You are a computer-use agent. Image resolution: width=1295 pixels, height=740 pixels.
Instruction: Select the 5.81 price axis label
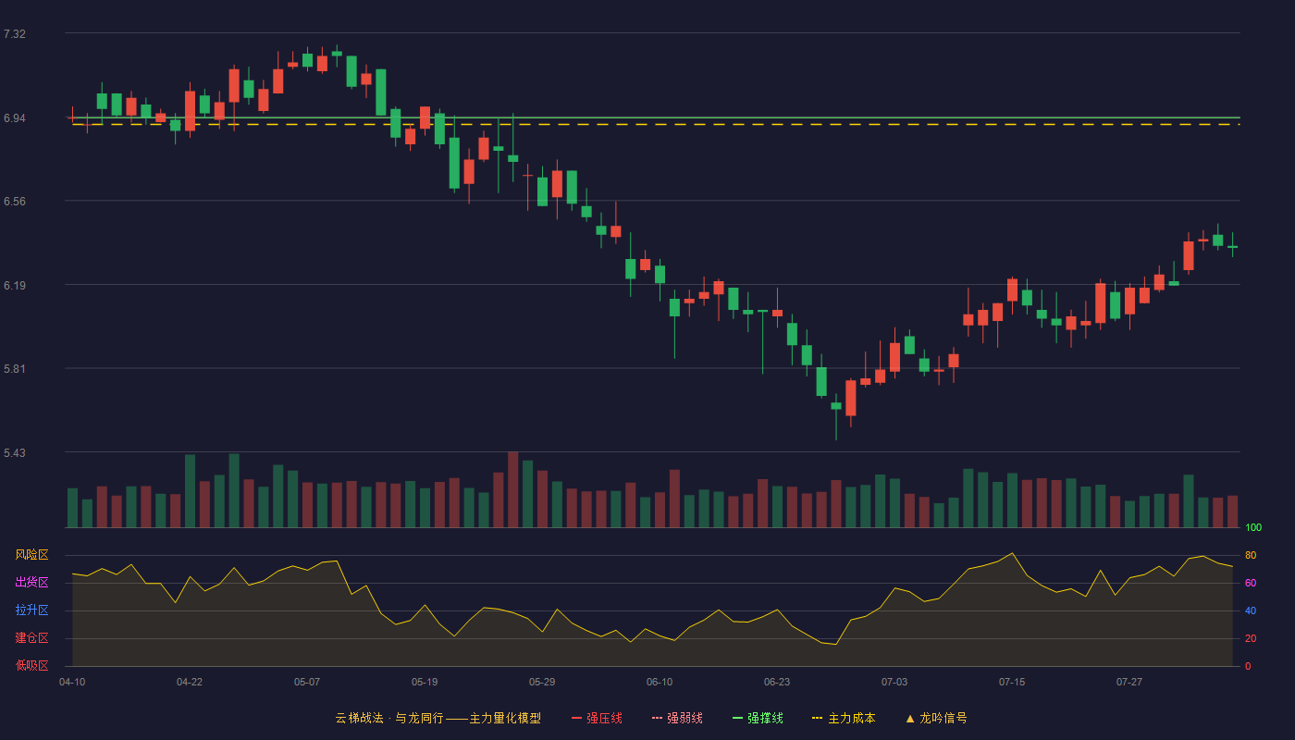[x=15, y=369]
